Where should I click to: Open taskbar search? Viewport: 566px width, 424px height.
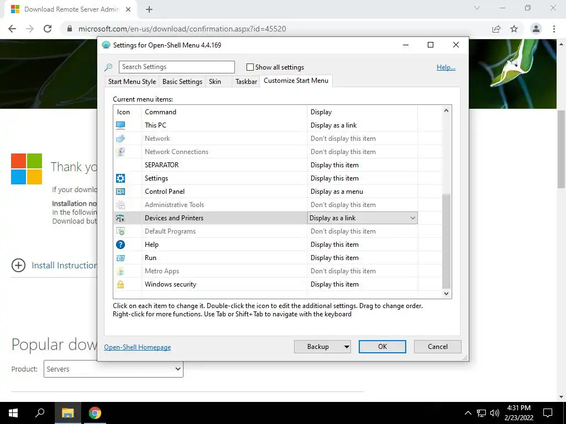40,413
